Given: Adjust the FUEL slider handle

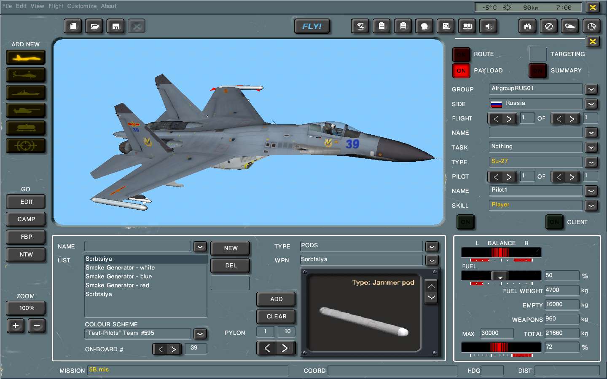Looking at the screenshot, I should (500, 276).
